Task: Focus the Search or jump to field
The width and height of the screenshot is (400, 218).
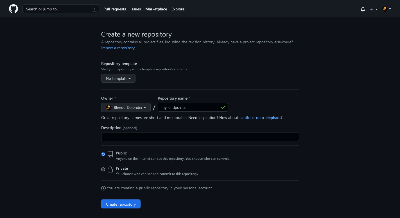Action: 61,9
